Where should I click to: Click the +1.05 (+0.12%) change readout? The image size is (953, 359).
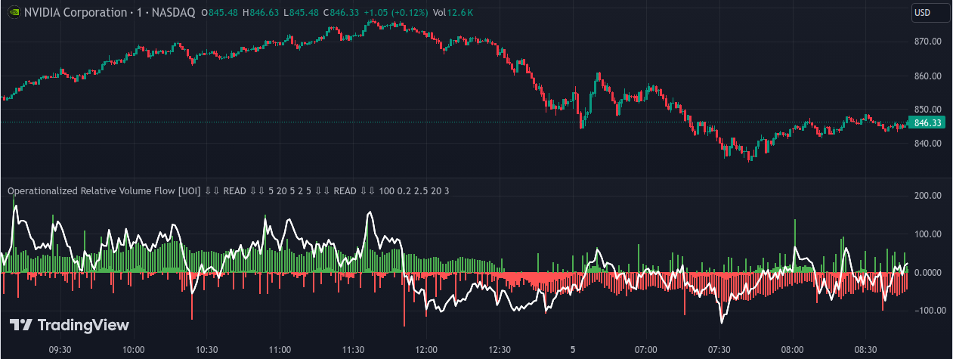(395, 13)
